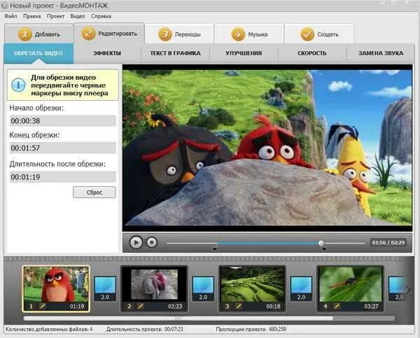Stop video playback
This screenshot has height=338, width=420.
tap(152, 242)
